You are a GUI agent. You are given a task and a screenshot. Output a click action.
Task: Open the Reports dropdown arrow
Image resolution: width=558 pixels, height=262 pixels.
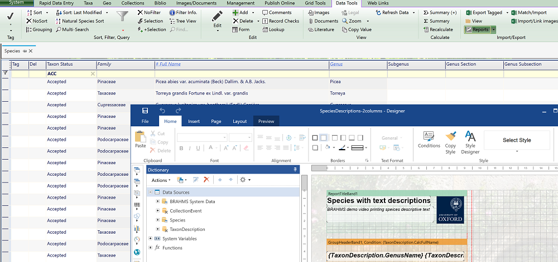[x=493, y=29]
